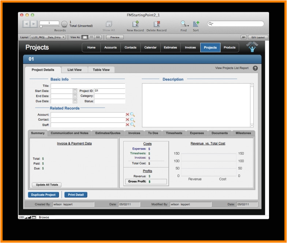Click the magnifier icon beside Staff field
This screenshot has width=287, height=243.
pyautogui.click(x=133, y=125)
